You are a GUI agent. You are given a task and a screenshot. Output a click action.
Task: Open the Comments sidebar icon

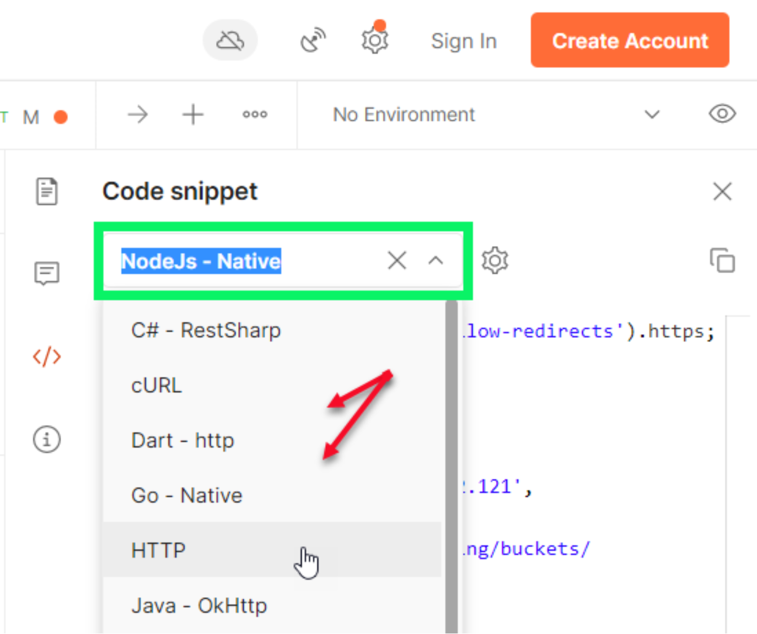tap(47, 273)
